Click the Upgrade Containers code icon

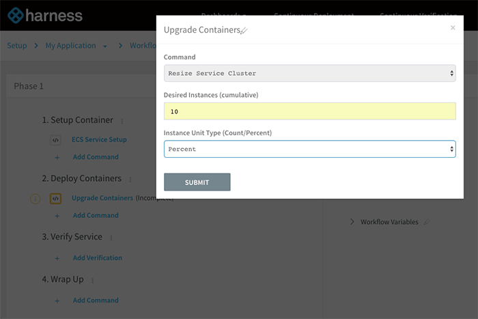(55, 199)
